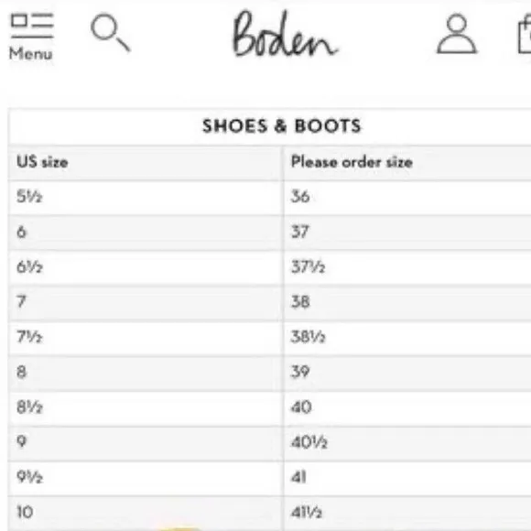
Task: Open the account profile icon
Action: (x=457, y=34)
